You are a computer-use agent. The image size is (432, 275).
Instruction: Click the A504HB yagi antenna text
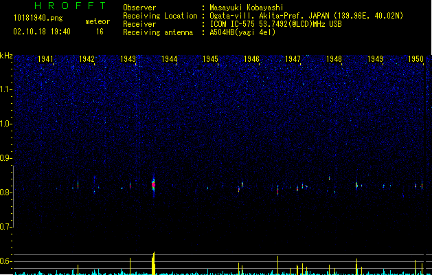[242, 32]
